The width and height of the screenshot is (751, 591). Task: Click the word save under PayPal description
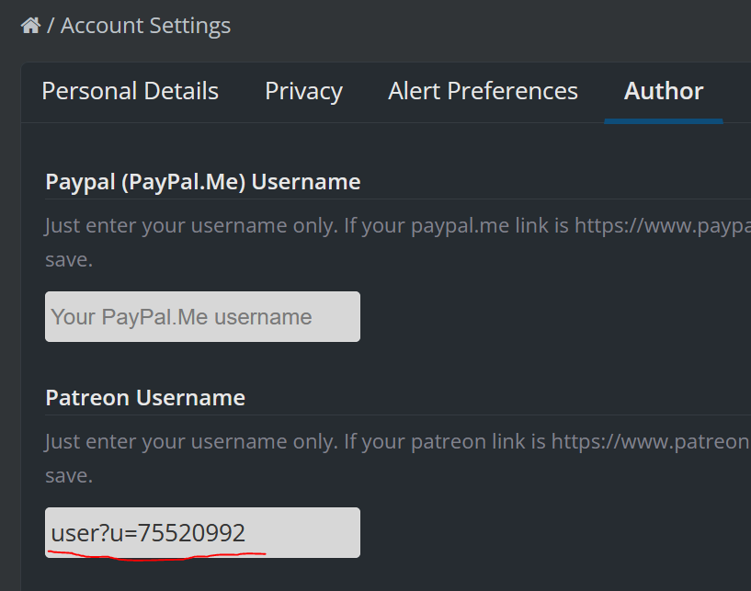[69, 259]
